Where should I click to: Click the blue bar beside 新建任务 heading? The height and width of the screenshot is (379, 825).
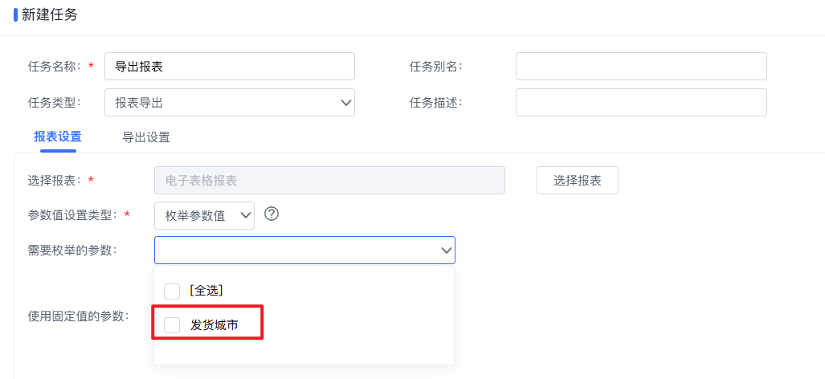pyautogui.click(x=16, y=14)
